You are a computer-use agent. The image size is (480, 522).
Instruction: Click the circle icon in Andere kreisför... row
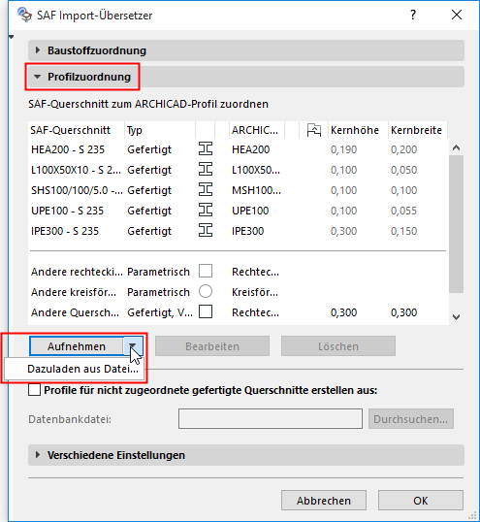[x=206, y=291]
